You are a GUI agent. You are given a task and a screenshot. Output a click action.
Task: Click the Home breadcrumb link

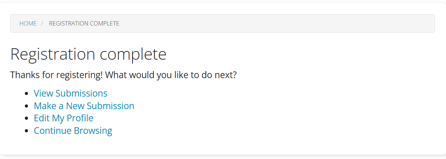28,24
